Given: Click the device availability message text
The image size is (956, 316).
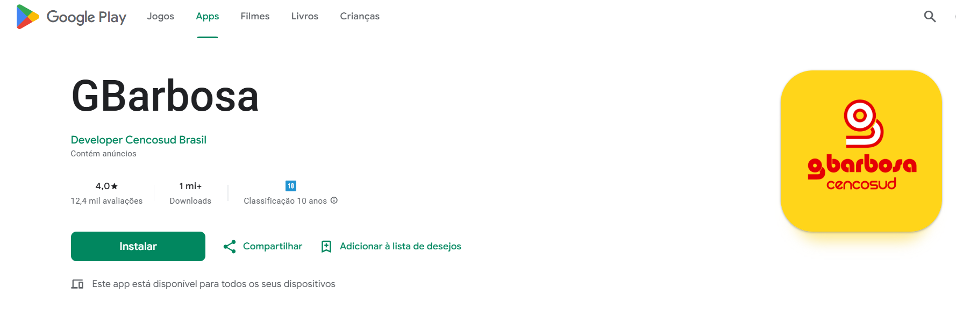Looking at the screenshot, I should tap(213, 284).
